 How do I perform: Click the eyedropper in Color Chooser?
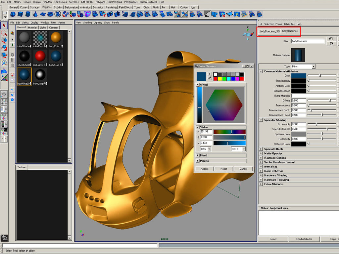click(x=209, y=79)
